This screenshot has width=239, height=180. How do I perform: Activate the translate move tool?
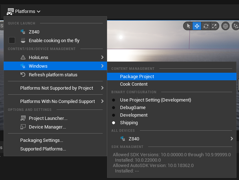(x=197, y=26)
